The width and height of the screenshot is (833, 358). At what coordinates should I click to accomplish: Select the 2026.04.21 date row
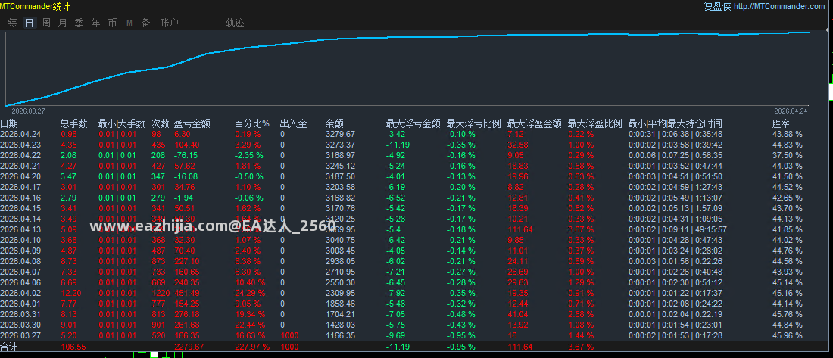tap(20, 166)
